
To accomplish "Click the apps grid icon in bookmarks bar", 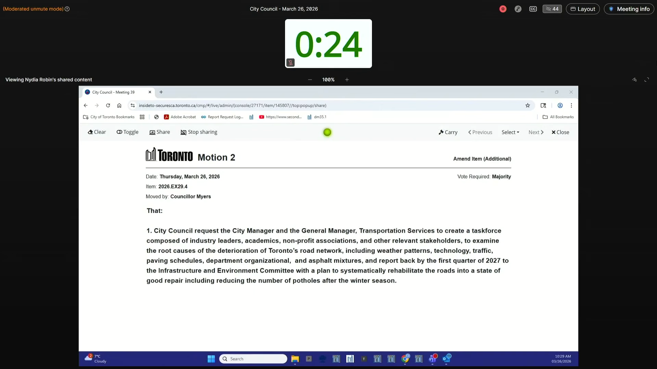I will coord(142,117).
